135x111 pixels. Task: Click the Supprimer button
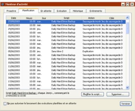118,94
